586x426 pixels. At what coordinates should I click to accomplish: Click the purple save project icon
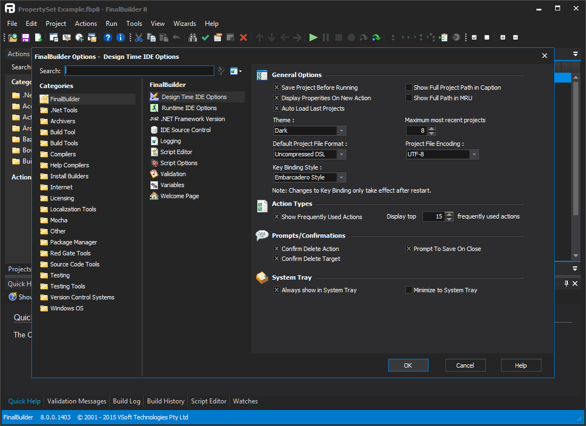[x=25, y=37]
